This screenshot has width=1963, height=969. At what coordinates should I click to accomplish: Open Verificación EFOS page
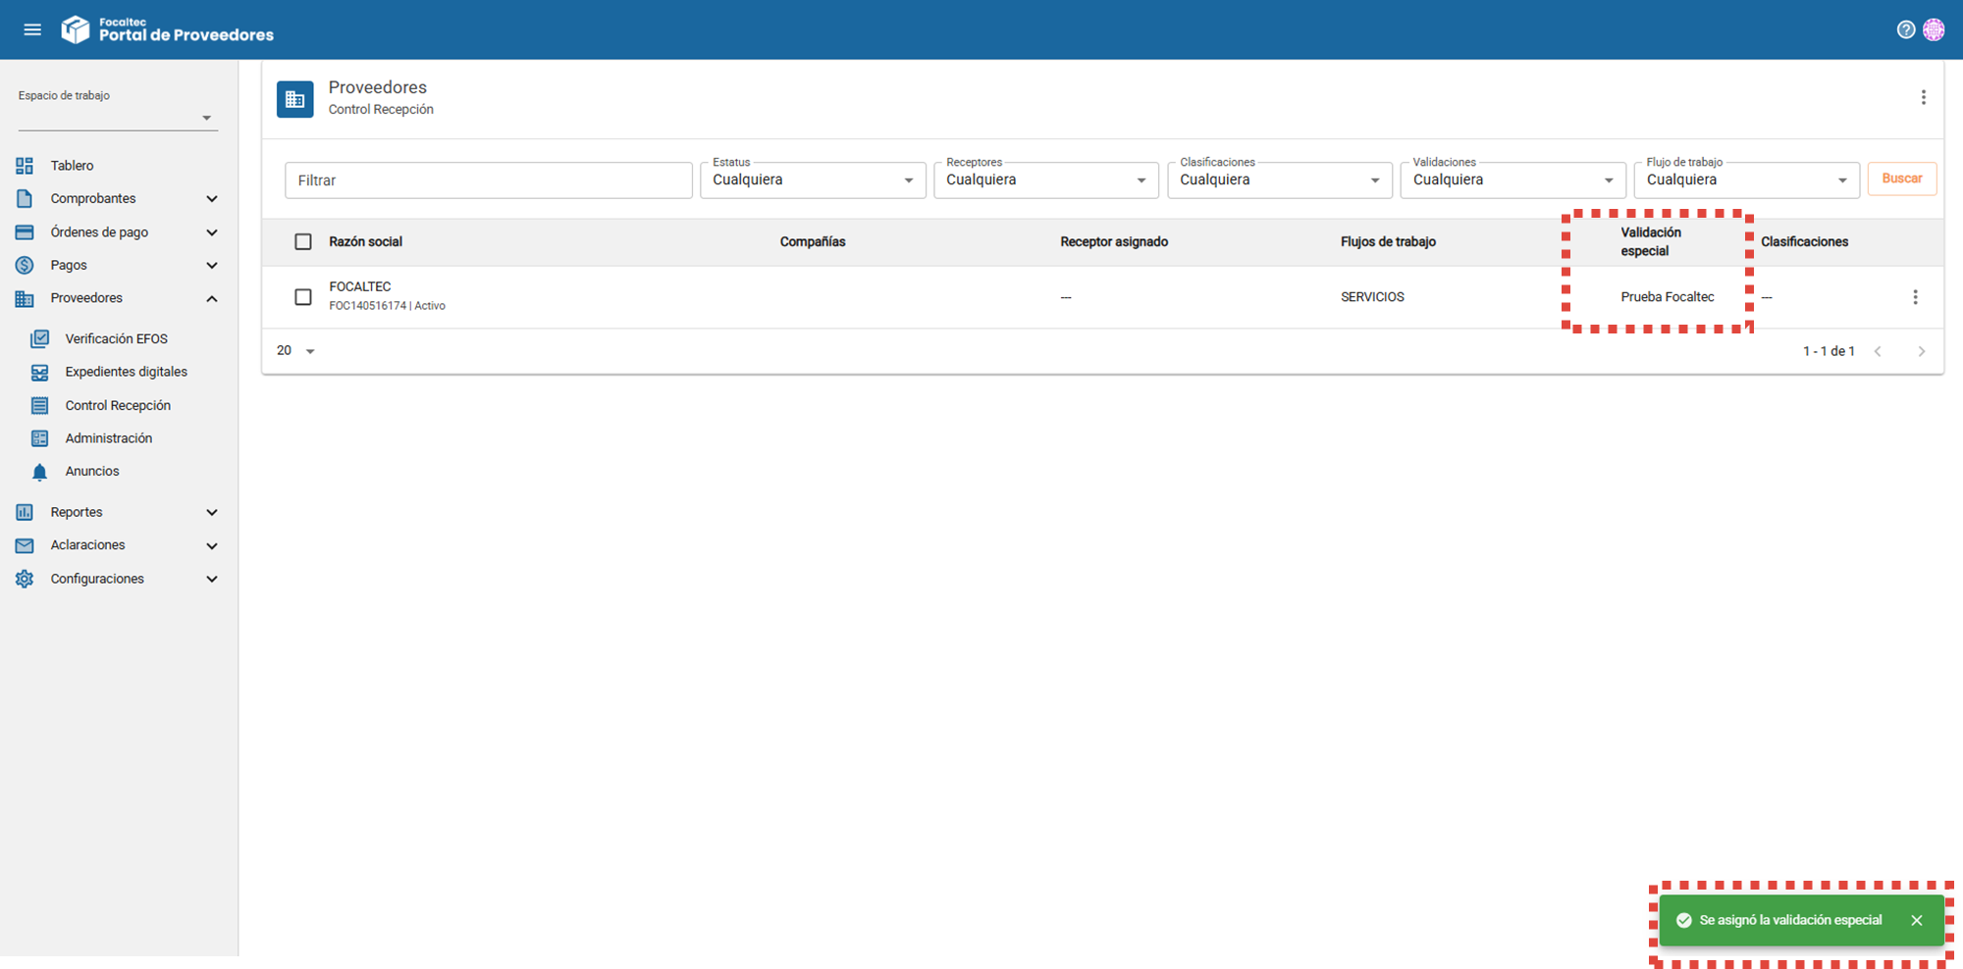pyautogui.click(x=116, y=339)
